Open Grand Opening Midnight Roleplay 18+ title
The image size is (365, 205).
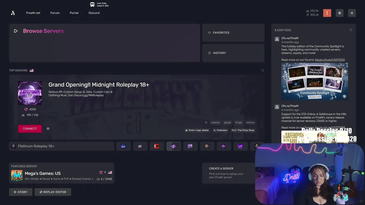click(x=99, y=85)
